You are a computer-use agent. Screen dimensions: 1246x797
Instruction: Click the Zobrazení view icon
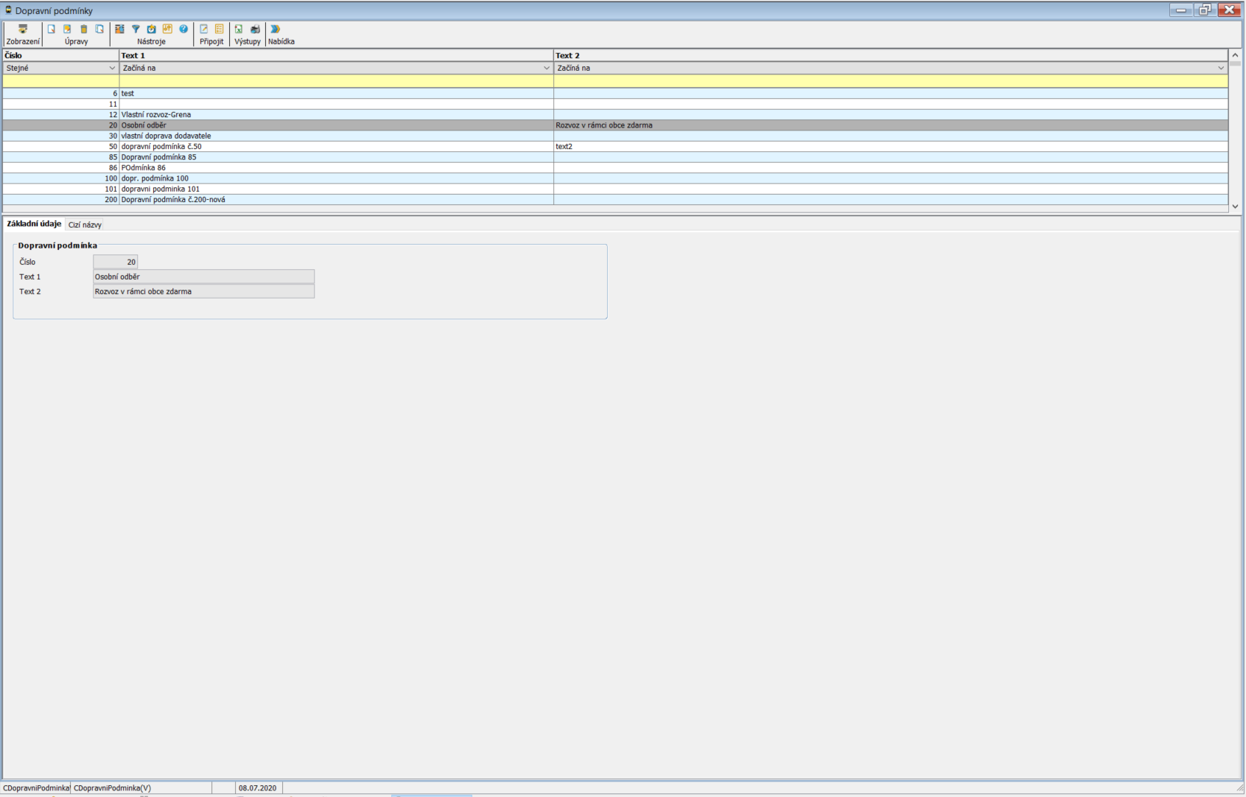23,29
